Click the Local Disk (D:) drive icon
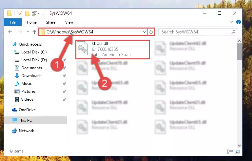This screenshot has height=161, width=252. click(17, 61)
